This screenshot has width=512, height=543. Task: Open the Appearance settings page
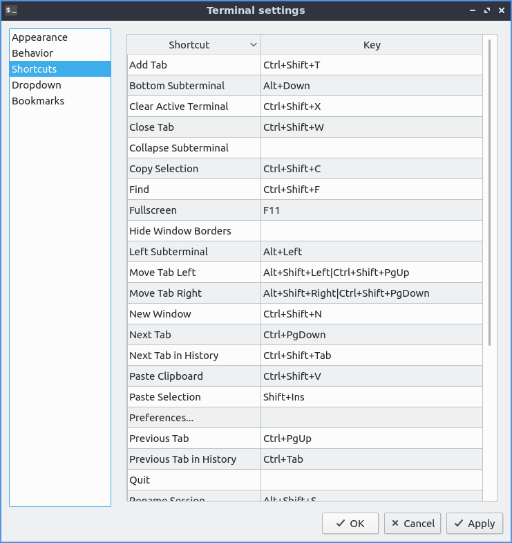(x=39, y=37)
